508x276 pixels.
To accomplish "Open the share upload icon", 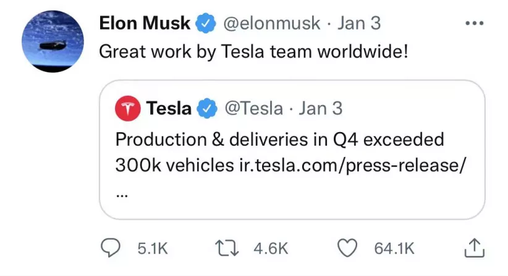I will (474, 248).
